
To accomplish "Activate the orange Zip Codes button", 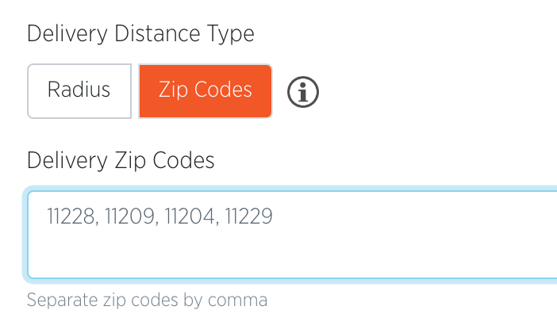I will [x=206, y=91].
